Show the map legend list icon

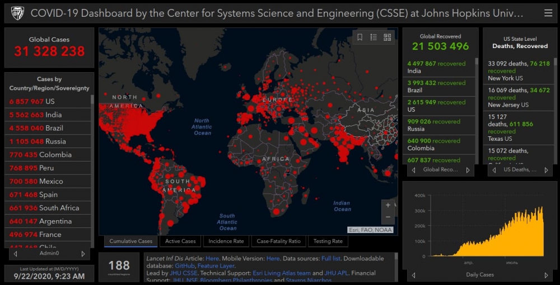coord(374,37)
